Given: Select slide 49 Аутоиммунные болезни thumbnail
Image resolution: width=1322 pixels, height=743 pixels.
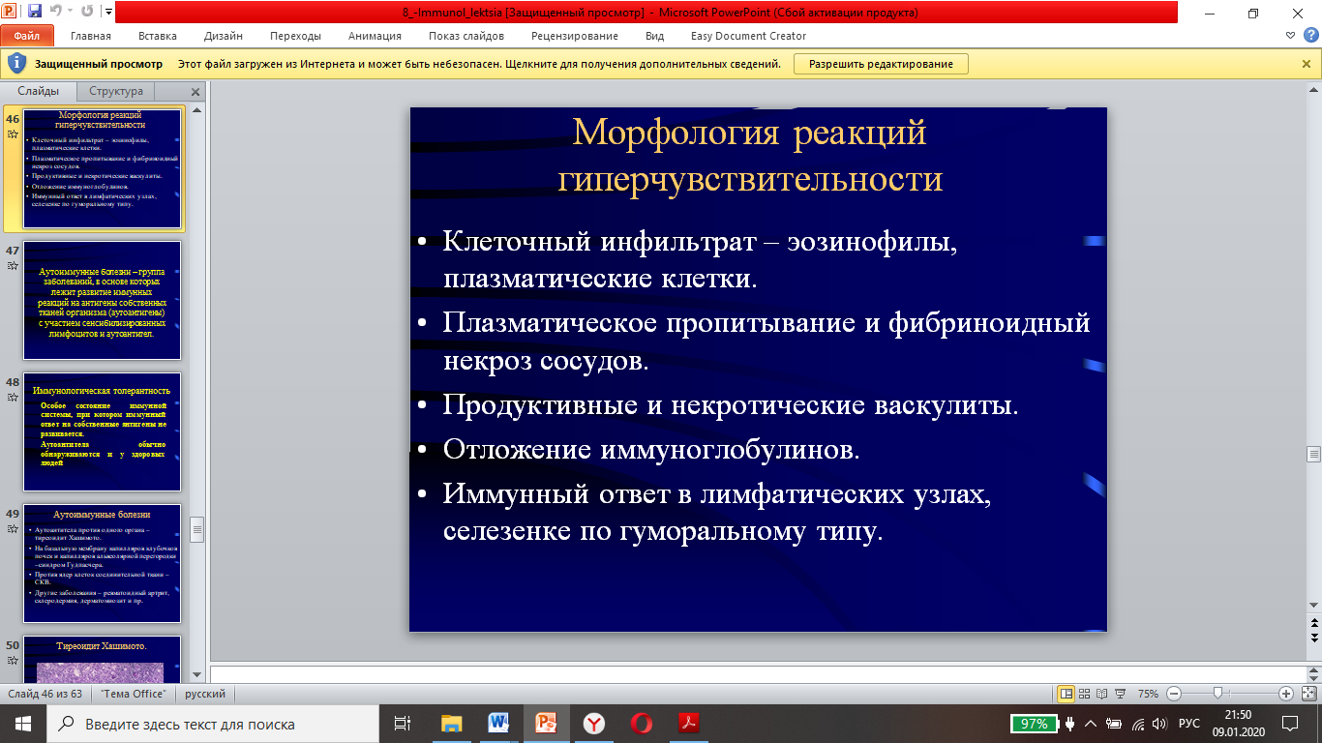Looking at the screenshot, I should [102, 563].
